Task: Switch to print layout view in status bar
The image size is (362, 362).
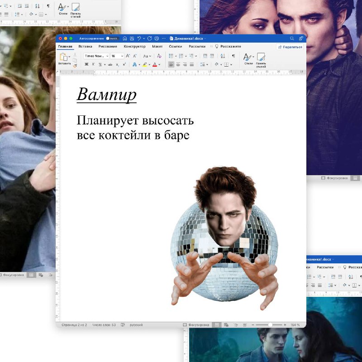Action: tap(217, 325)
